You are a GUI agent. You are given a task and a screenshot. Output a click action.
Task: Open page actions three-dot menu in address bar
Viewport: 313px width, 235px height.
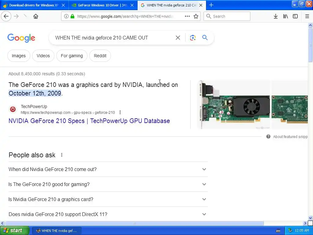[187, 16]
